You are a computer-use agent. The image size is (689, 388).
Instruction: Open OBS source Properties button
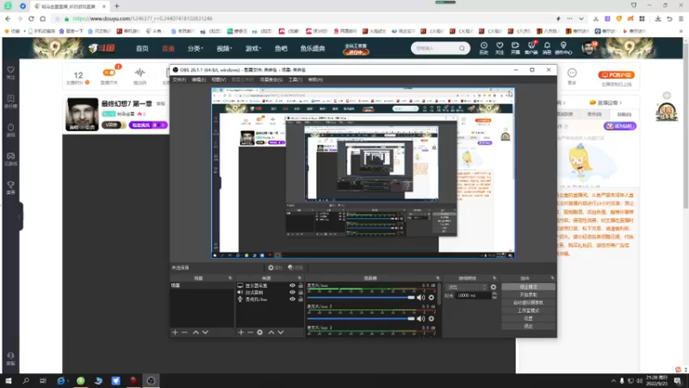276,267
